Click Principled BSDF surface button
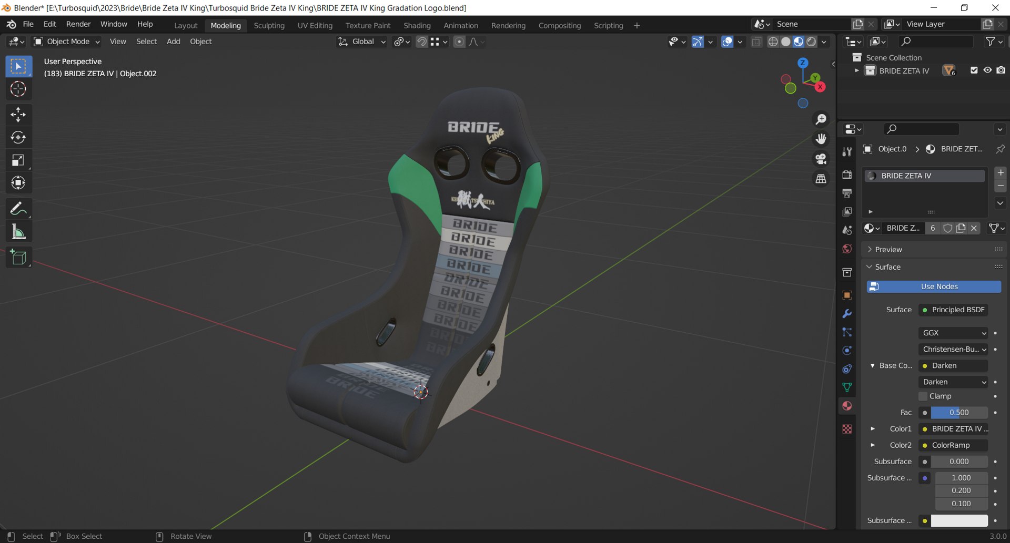 pyautogui.click(x=953, y=310)
